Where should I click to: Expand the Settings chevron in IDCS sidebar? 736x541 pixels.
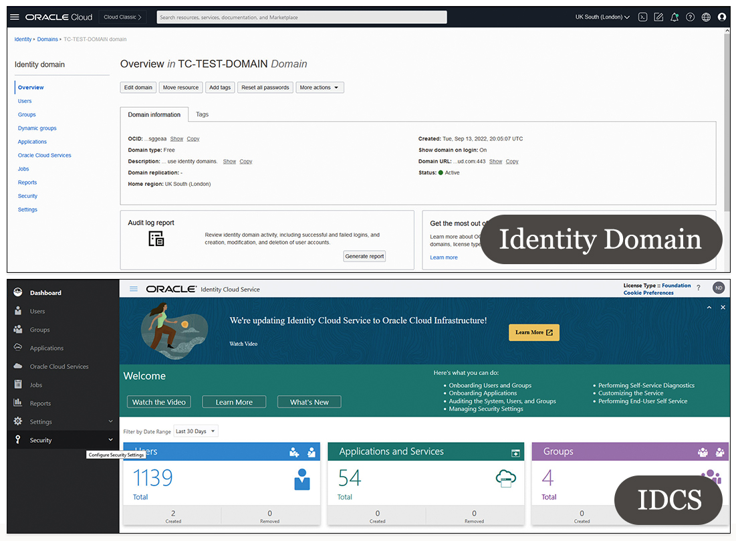tap(111, 421)
